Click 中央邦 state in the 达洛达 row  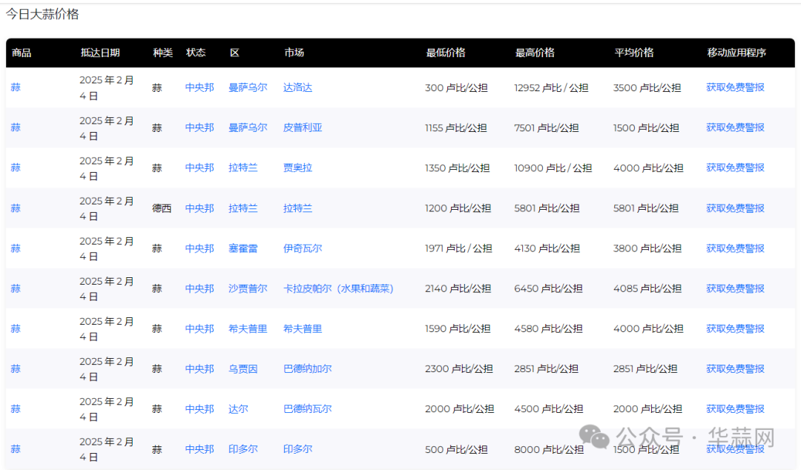pyautogui.click(x=200, y=87)
